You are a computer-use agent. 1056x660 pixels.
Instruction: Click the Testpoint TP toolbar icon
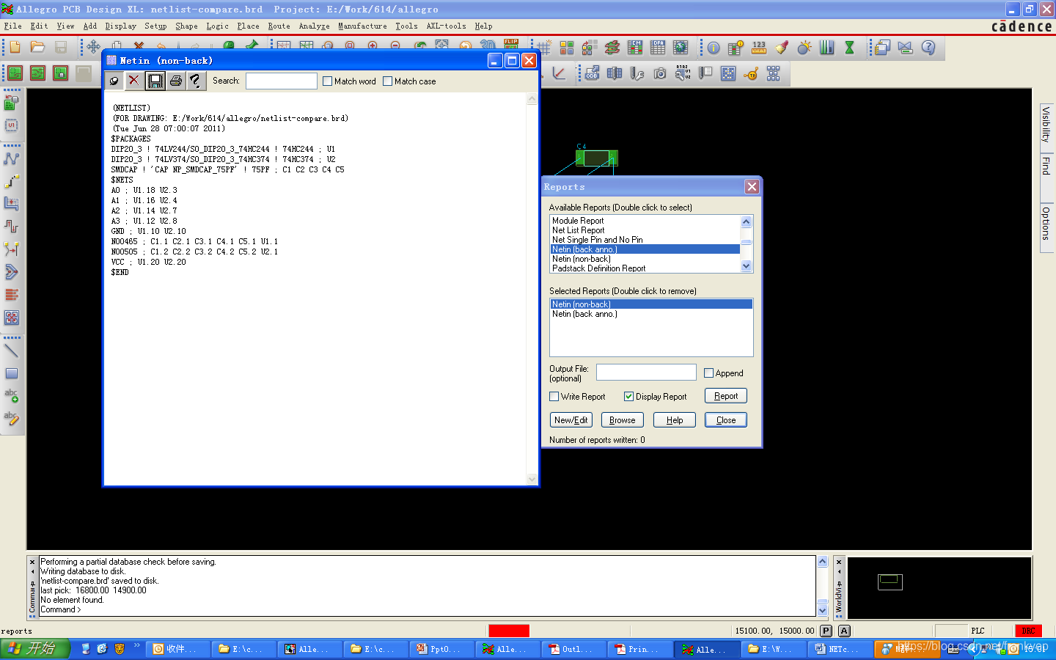[x=751, y=73]
